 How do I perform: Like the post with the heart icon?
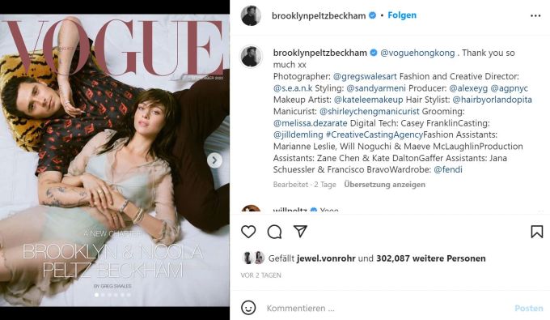point(248,232)
